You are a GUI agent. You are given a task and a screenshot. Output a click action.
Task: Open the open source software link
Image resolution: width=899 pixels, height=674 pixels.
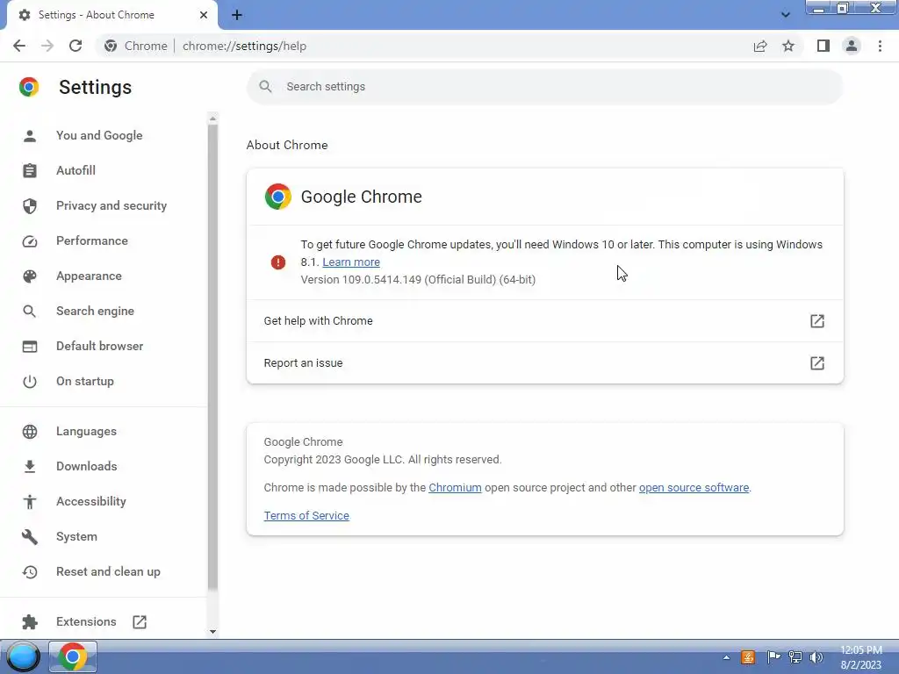point(694,488)
